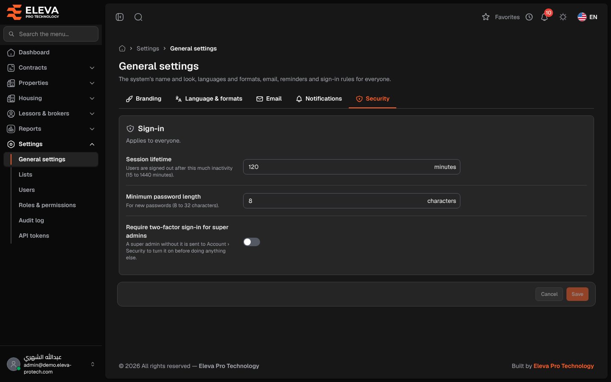Click the Eleva Pro Technology logo
This screenshot has width=611, height=382.
(x=33, y=12)
